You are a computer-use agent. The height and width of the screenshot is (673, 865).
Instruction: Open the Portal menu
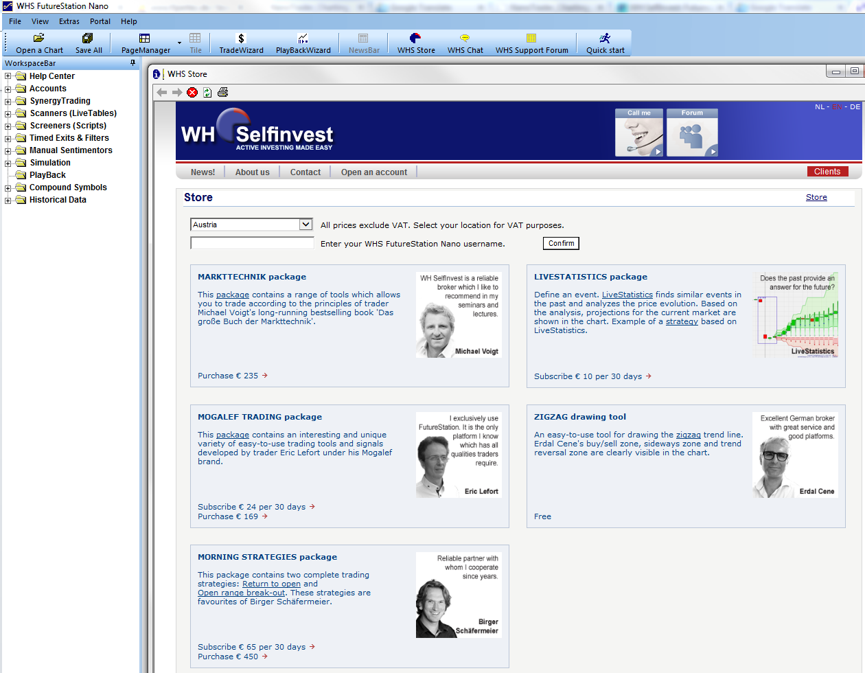coord(100,21)
